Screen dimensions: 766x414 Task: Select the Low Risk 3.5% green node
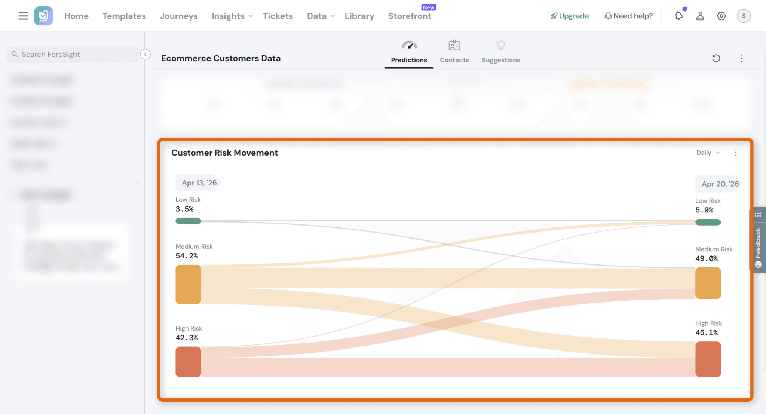pos(188,221)
